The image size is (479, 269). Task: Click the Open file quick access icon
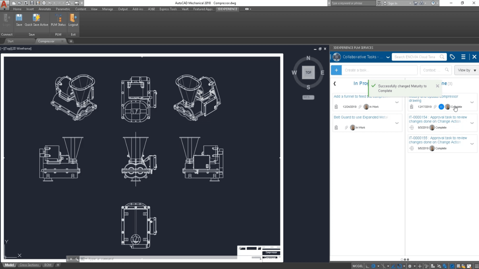[x=20, y=3]
